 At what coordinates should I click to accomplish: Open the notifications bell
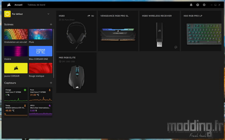coord(191,5)
